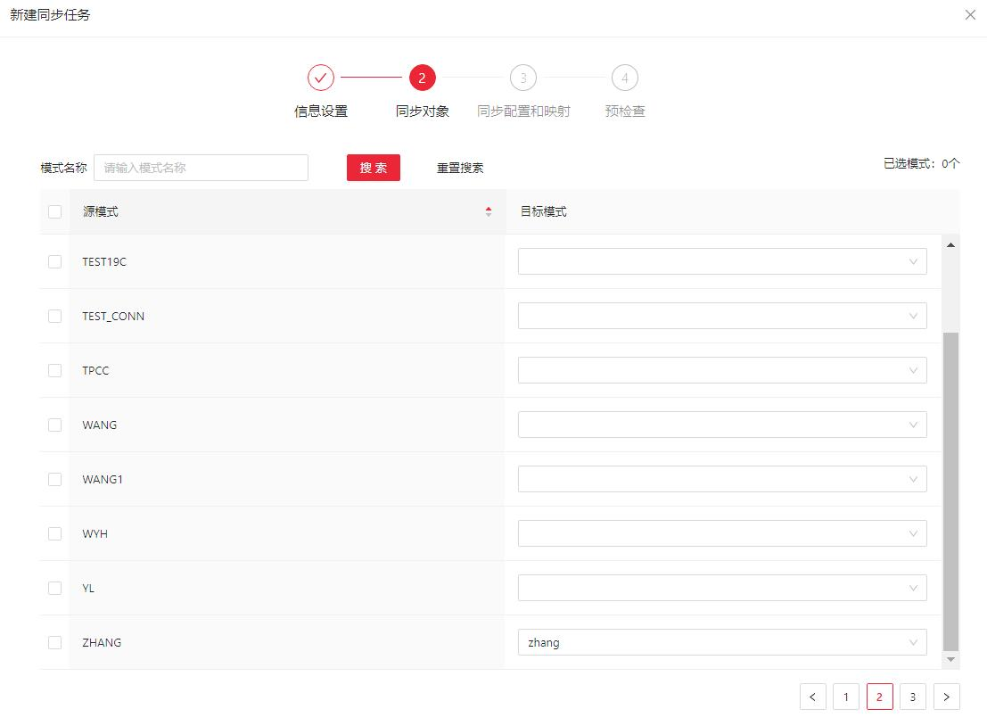Screen dimensions: 987x726
Task: Go to previous page arrow
Action: [x=812, y=697]
